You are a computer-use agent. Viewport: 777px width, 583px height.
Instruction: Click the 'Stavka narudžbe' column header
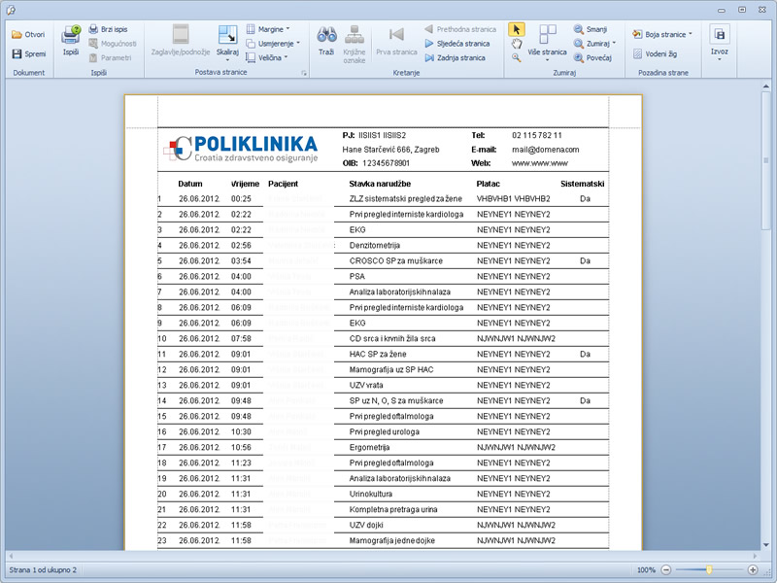coord(380,184)
